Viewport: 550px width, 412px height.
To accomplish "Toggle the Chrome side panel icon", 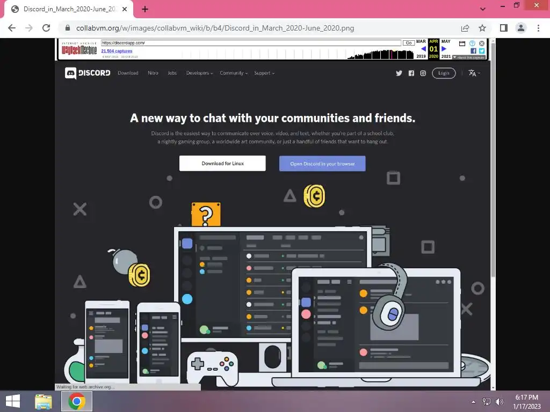I will click(504, 28).
